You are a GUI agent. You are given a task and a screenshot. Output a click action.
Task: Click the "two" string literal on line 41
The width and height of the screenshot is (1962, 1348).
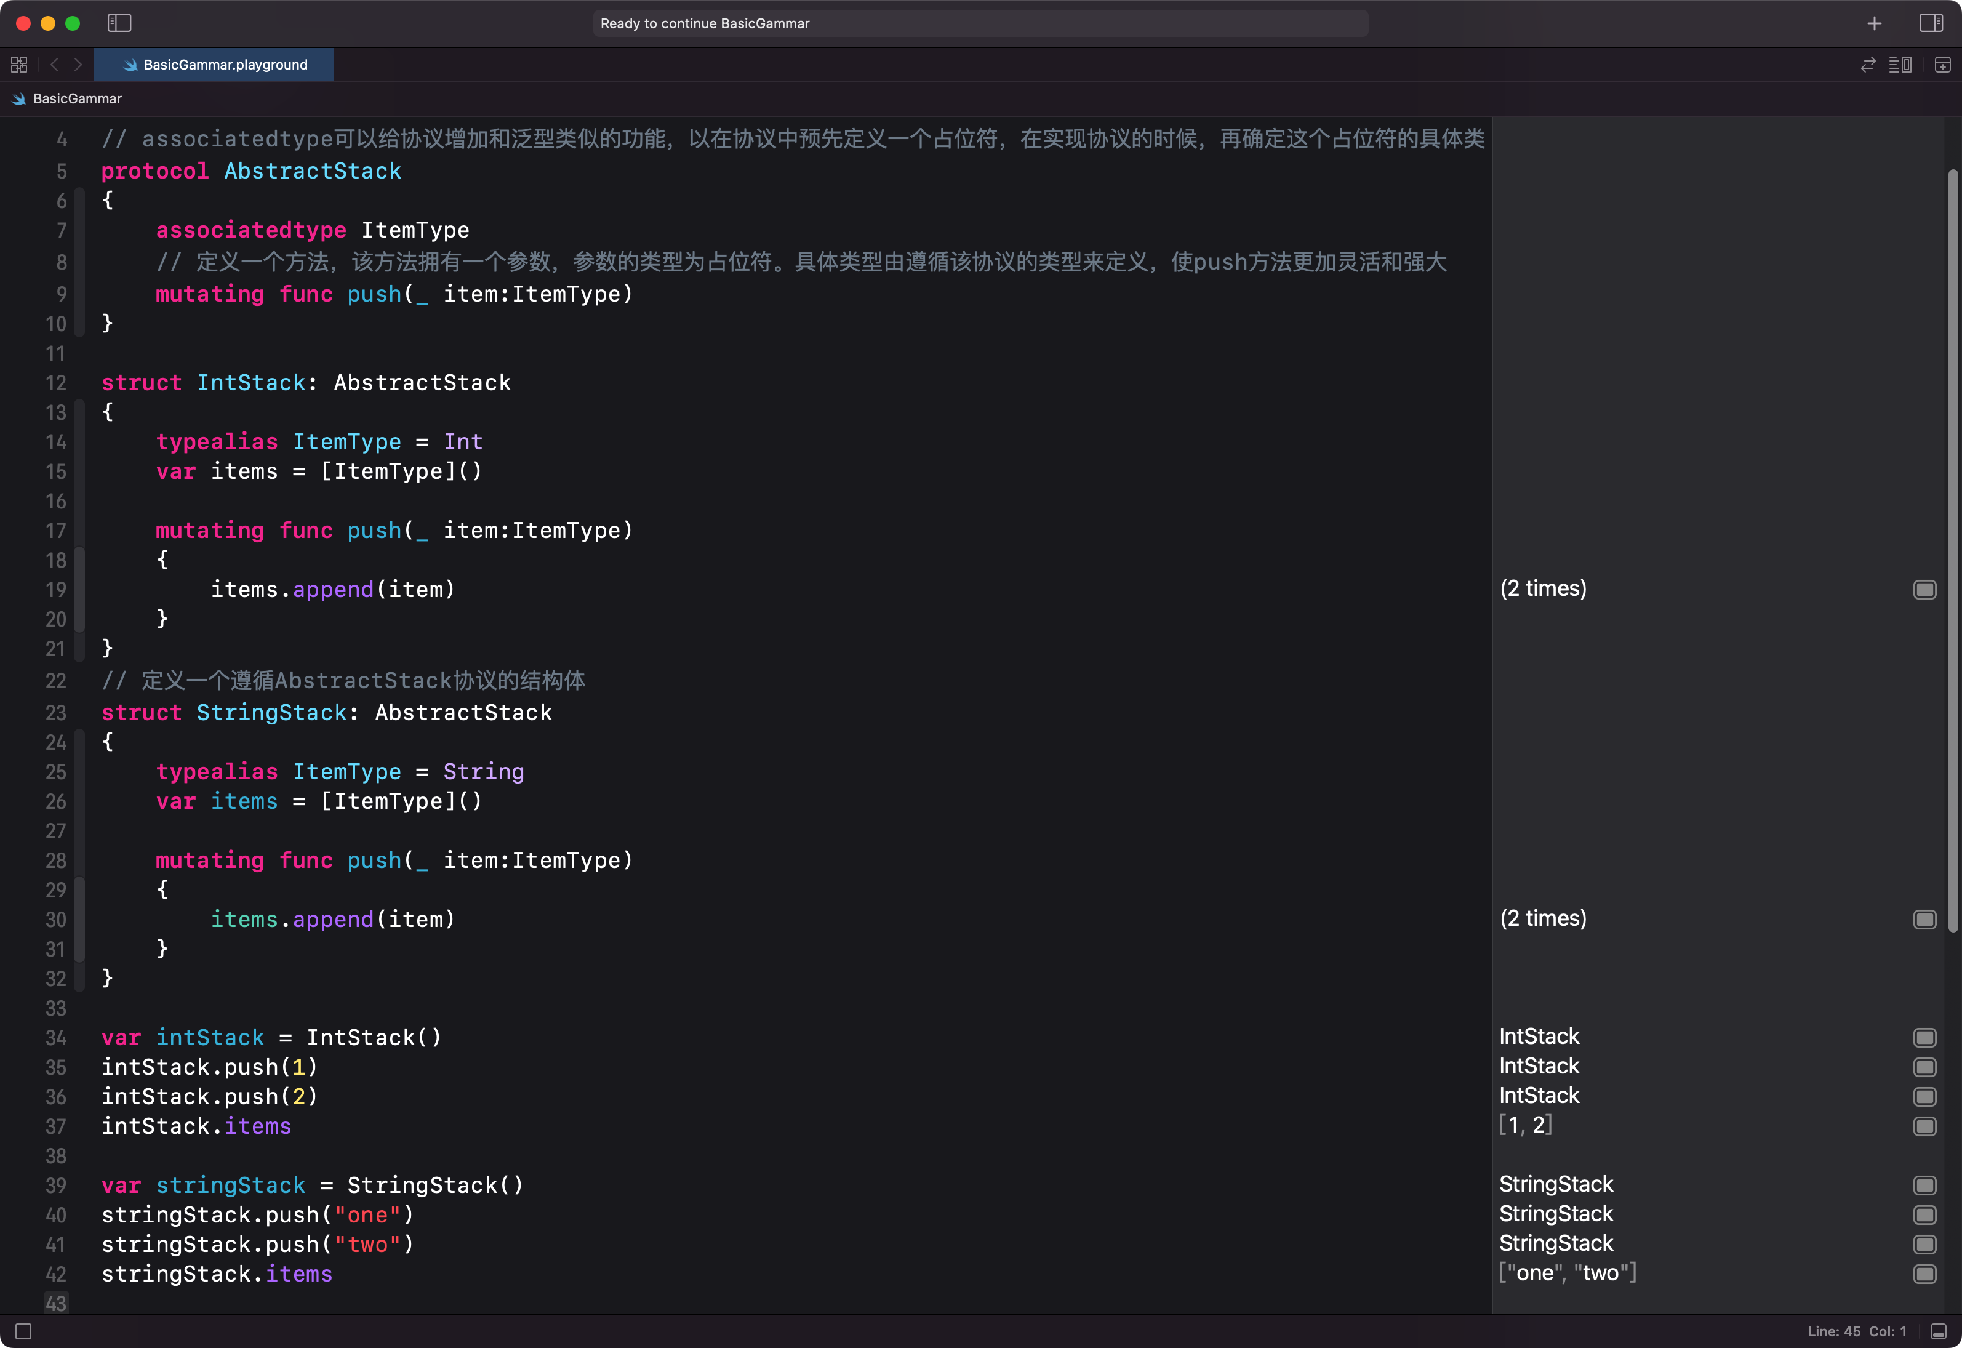367,1244
